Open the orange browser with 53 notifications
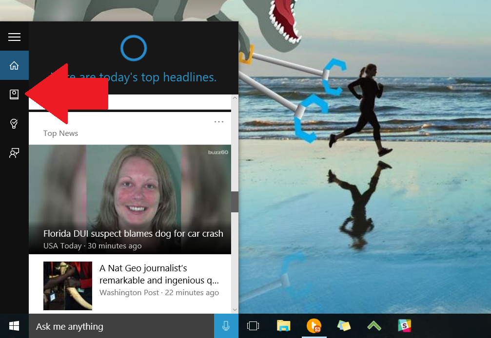The image size is (491, 338). [x=313, y=326]
